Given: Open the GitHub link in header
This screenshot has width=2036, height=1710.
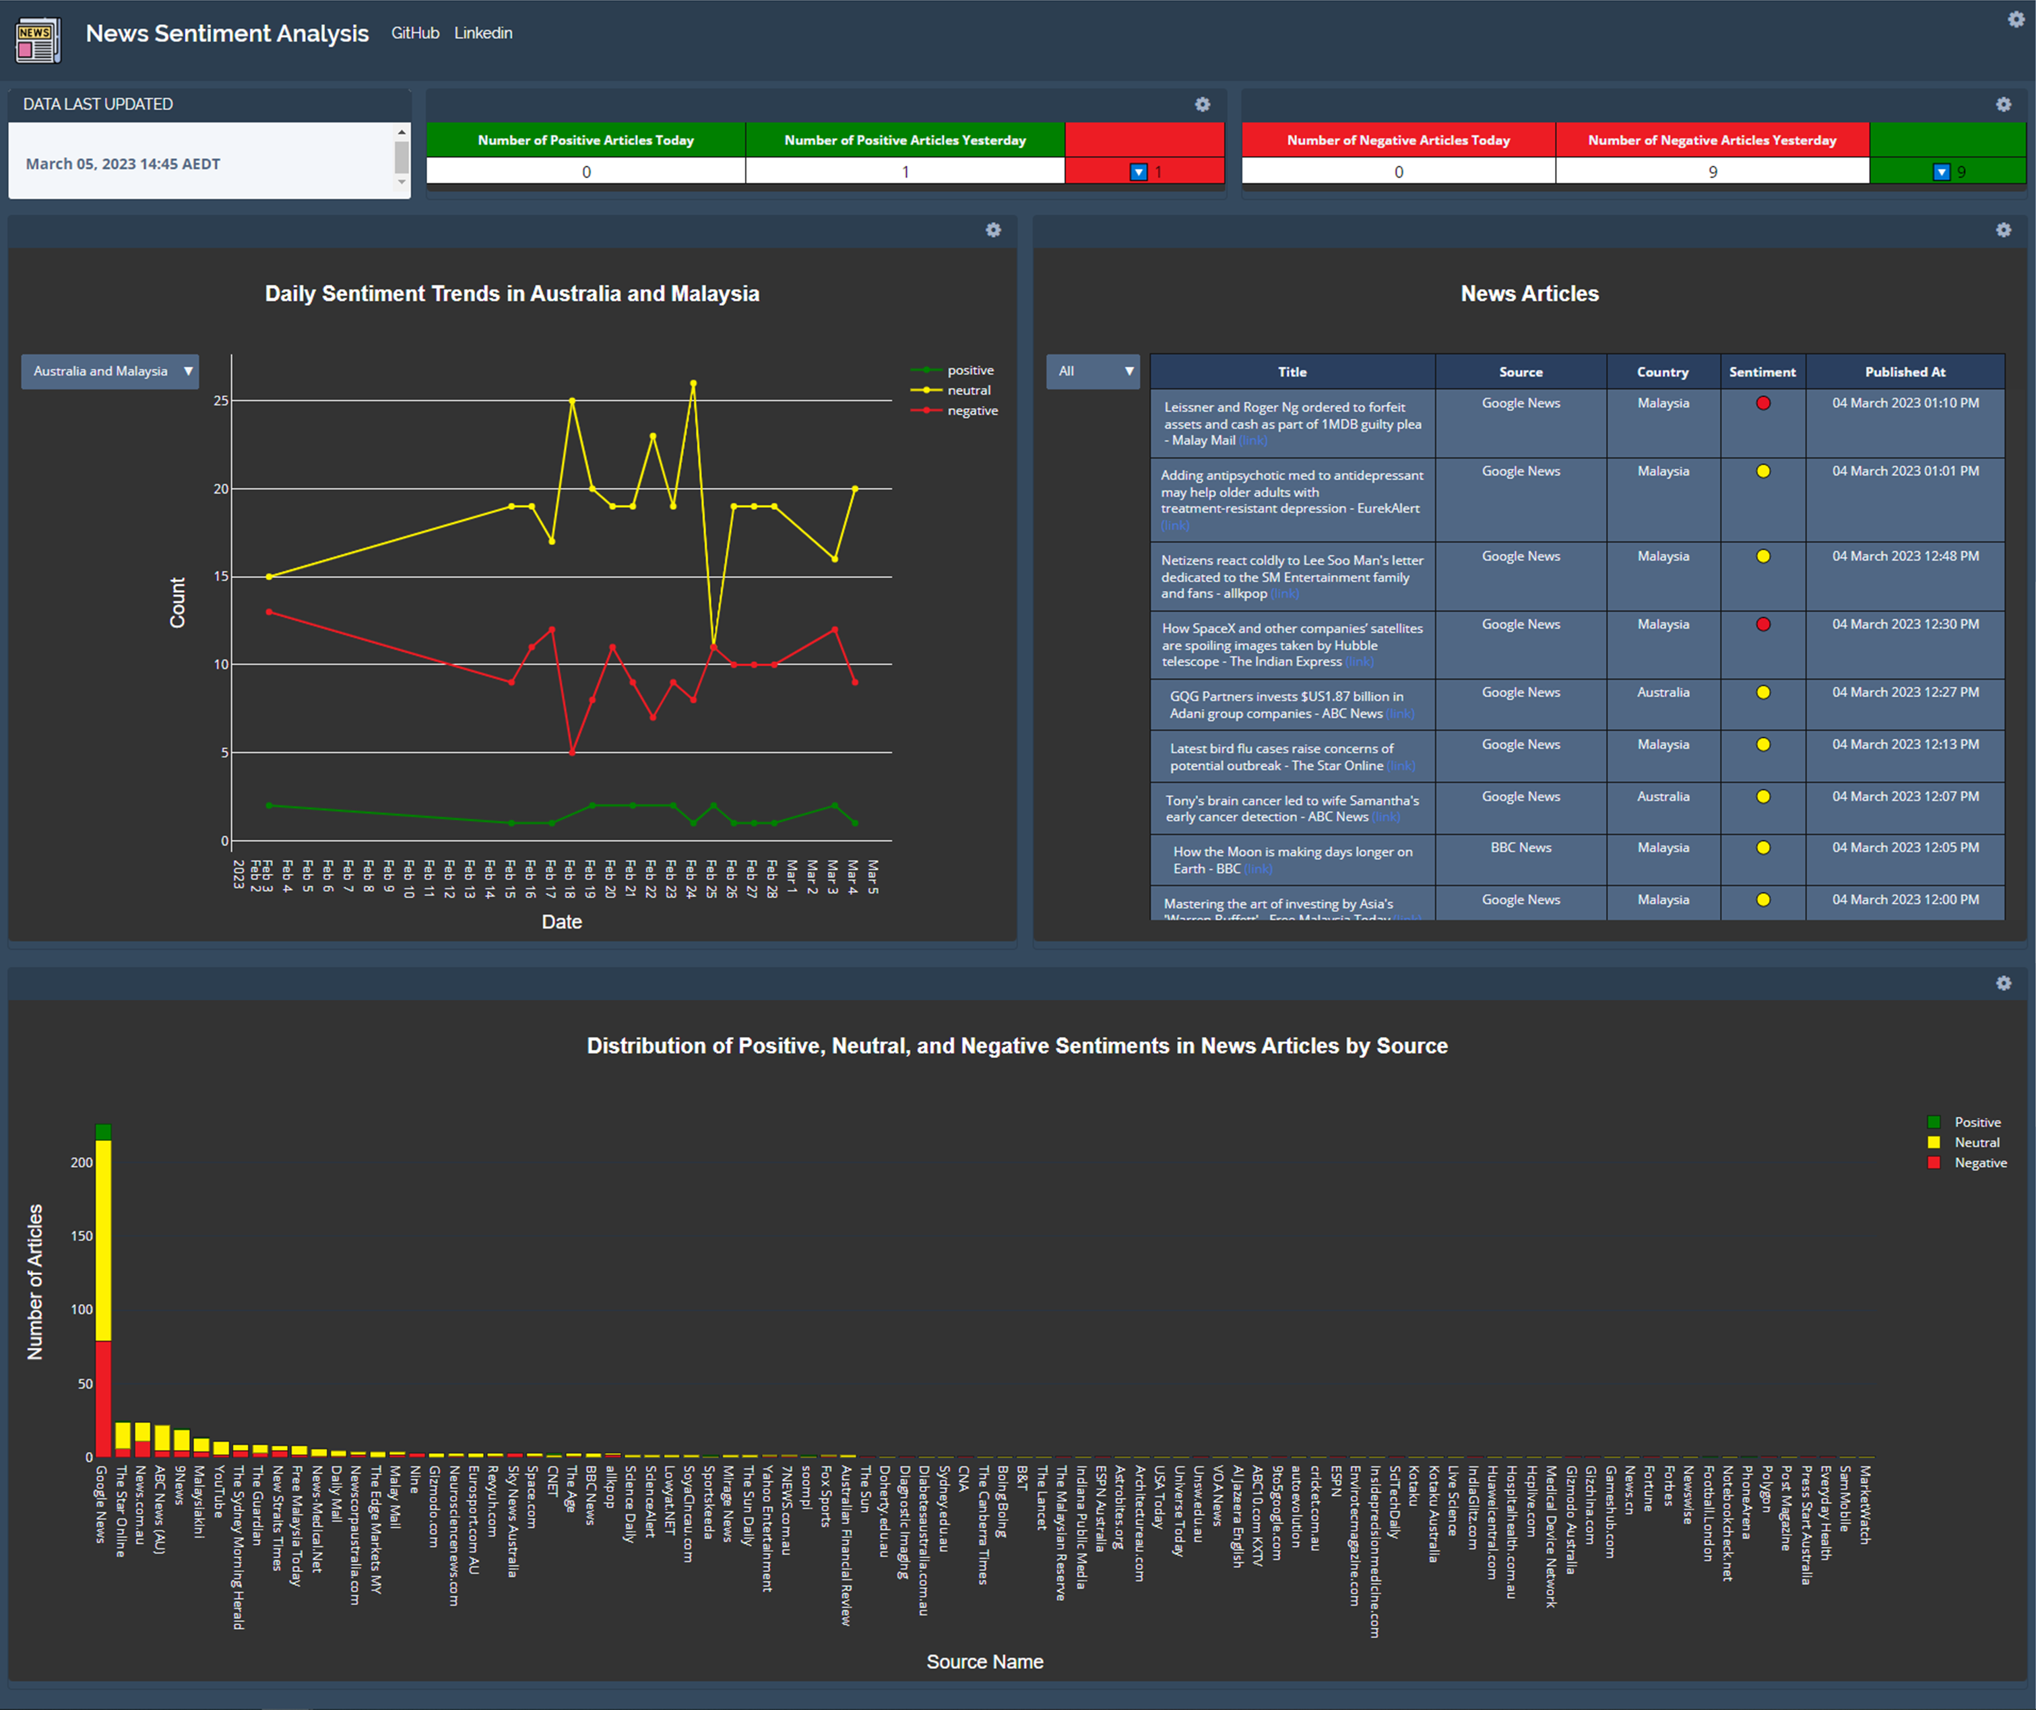Looking at the screenshot, I should (415, 33).
